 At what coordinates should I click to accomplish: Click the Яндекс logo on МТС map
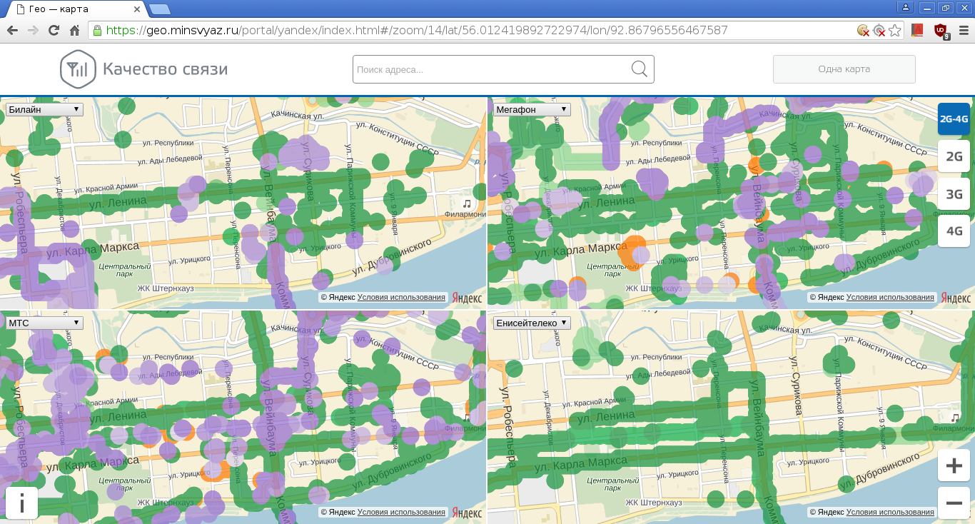point(468,513)
